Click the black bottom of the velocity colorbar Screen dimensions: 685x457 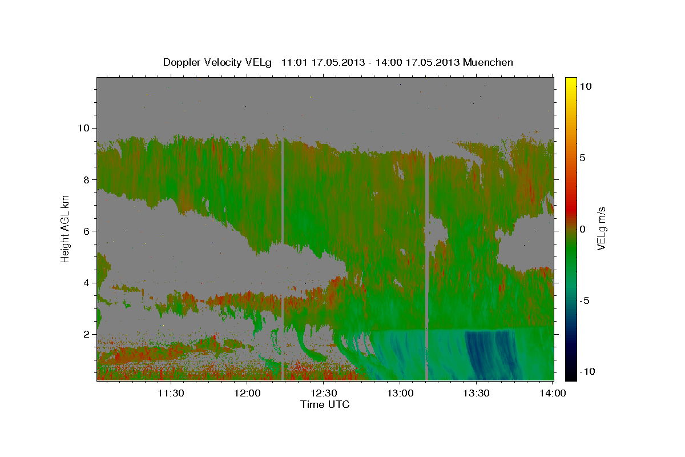[x=571, y=375]
